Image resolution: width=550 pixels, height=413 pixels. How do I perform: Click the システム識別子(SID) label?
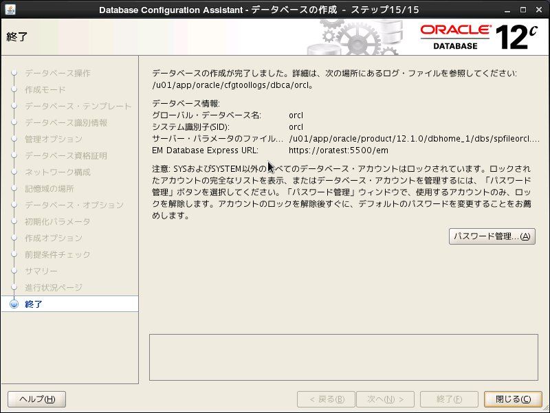pyautogui.click(x=190, y=127)
